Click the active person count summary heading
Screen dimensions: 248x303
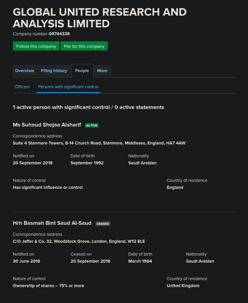pos(88,107)
